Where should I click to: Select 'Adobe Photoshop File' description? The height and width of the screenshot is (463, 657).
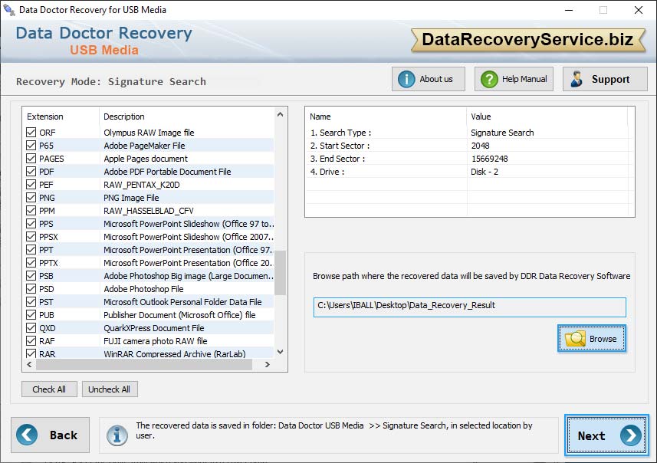click(x=143, y=289)
